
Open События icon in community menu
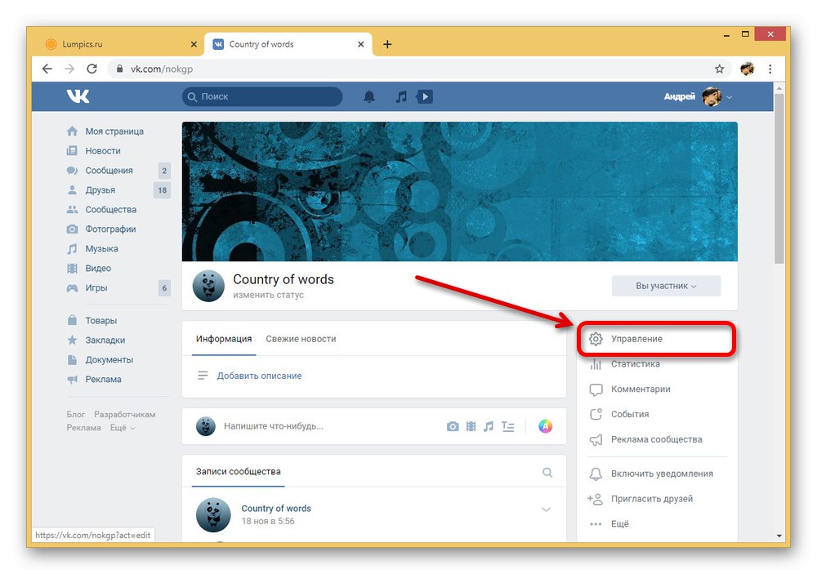[x=596, y=415]
